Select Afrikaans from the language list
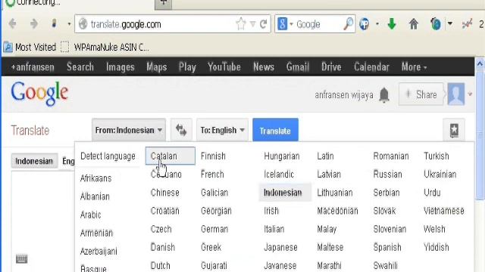The width and height of the screenshot is (485, 272). click(95, 178)
